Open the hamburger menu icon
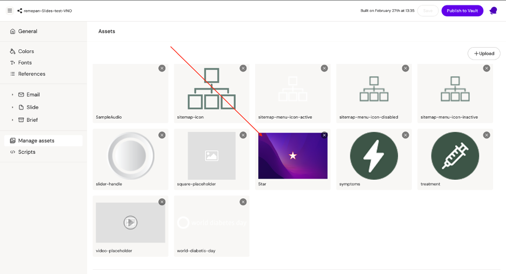 click(10, 11)
